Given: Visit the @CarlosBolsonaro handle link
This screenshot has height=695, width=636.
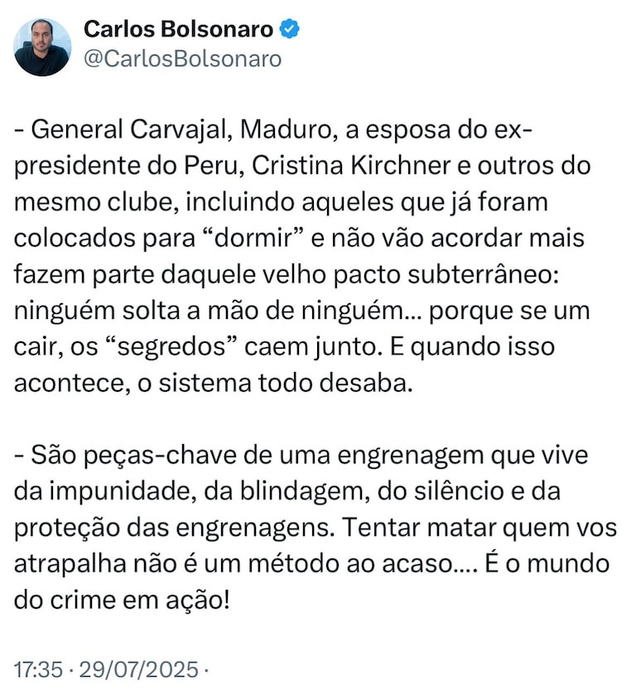Looking at the screenshot, I should click(182, 60).
